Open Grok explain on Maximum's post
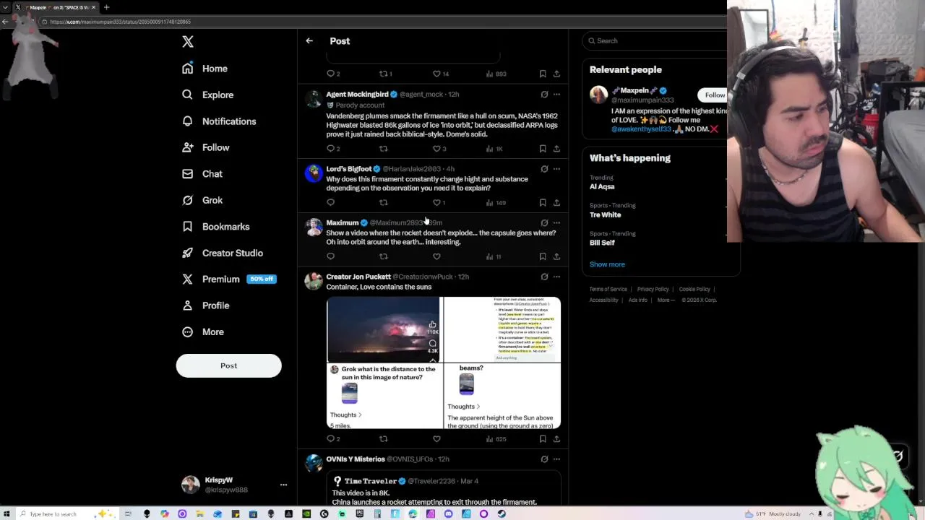 [544, 222]
